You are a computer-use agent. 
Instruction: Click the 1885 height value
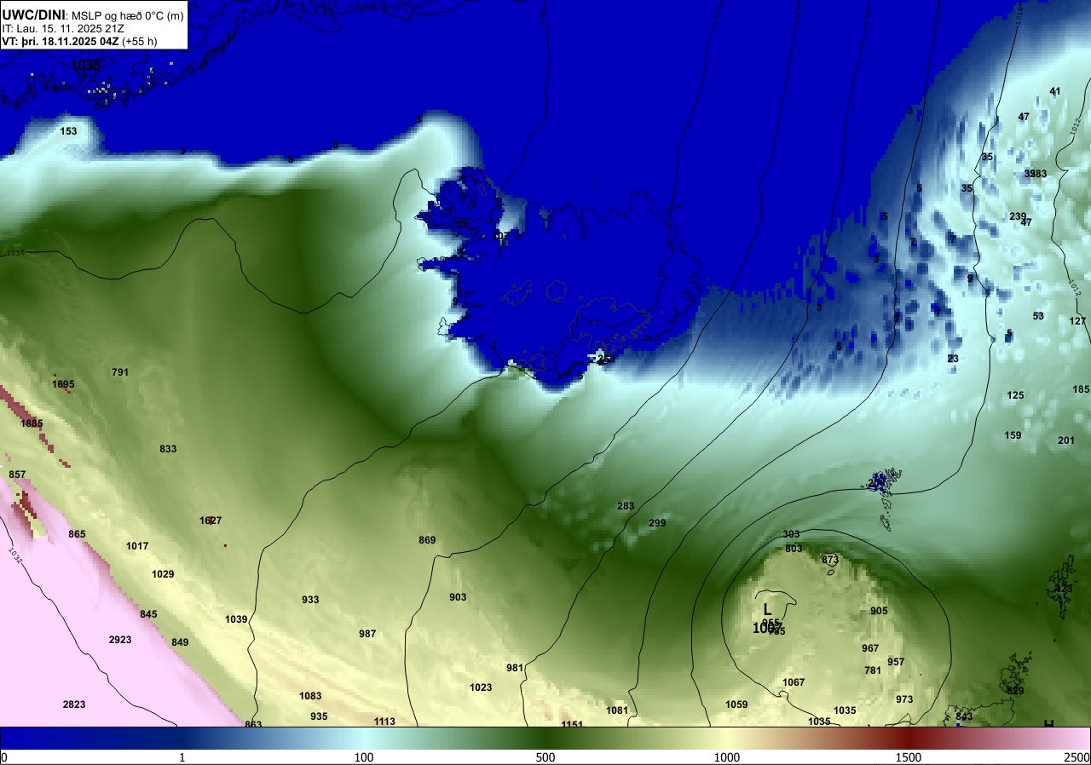click(x=32, y=423)
